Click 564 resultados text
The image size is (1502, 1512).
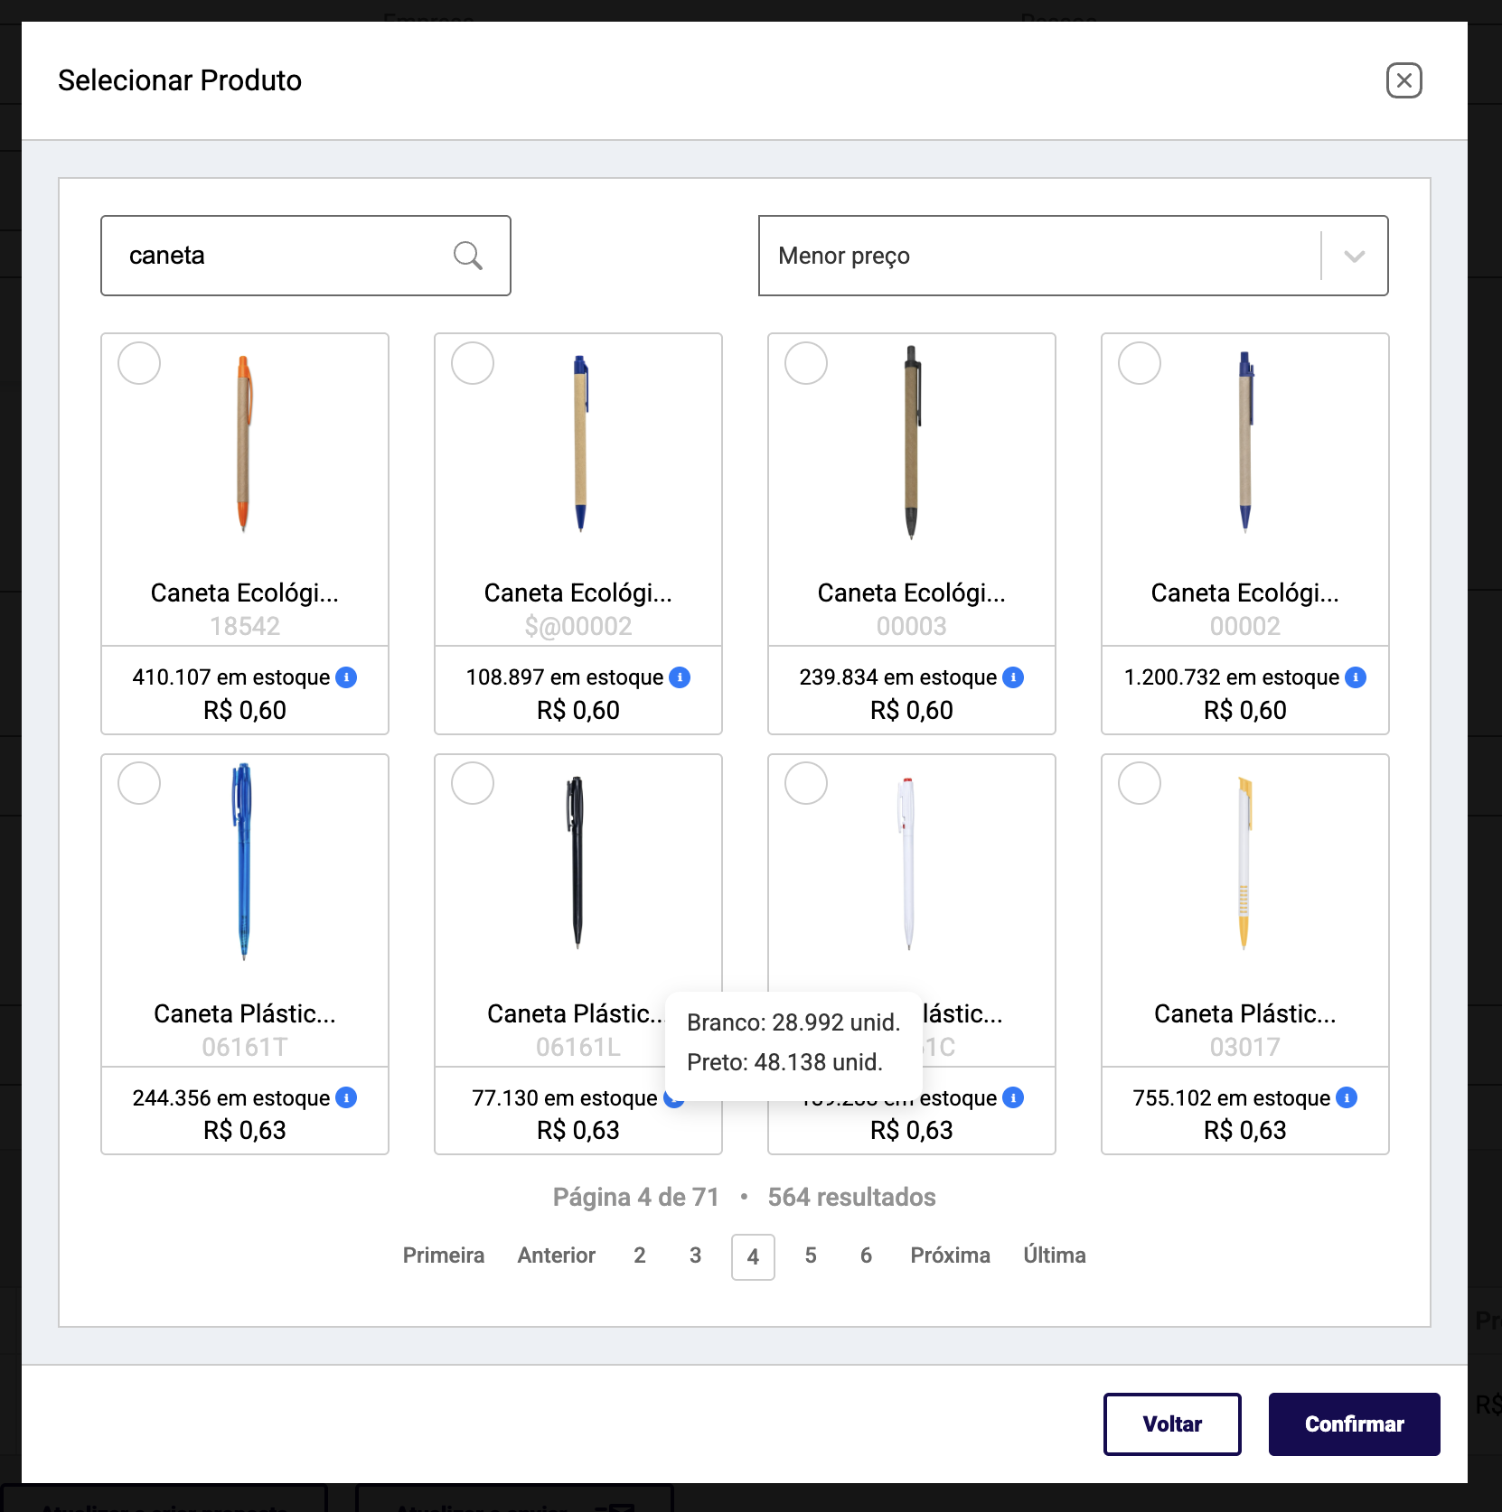pyautogui.click(x=851, y=1198)
